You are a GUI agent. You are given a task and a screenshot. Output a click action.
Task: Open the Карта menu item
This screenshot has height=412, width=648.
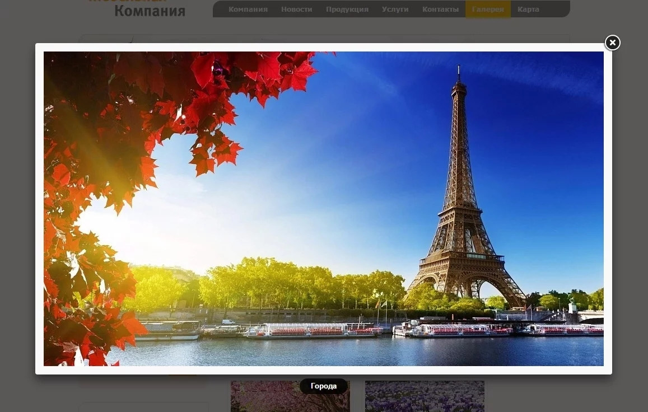[528, 10]
